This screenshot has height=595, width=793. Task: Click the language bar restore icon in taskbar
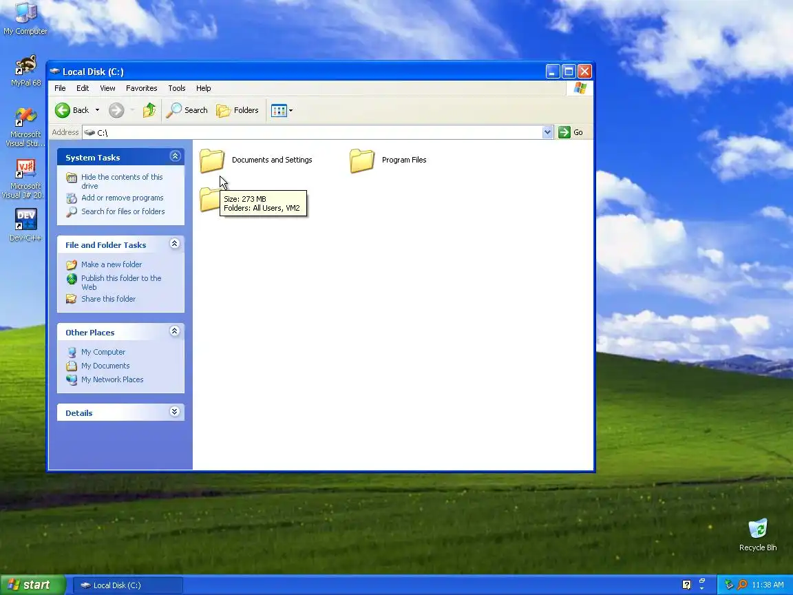click(702, 581)
